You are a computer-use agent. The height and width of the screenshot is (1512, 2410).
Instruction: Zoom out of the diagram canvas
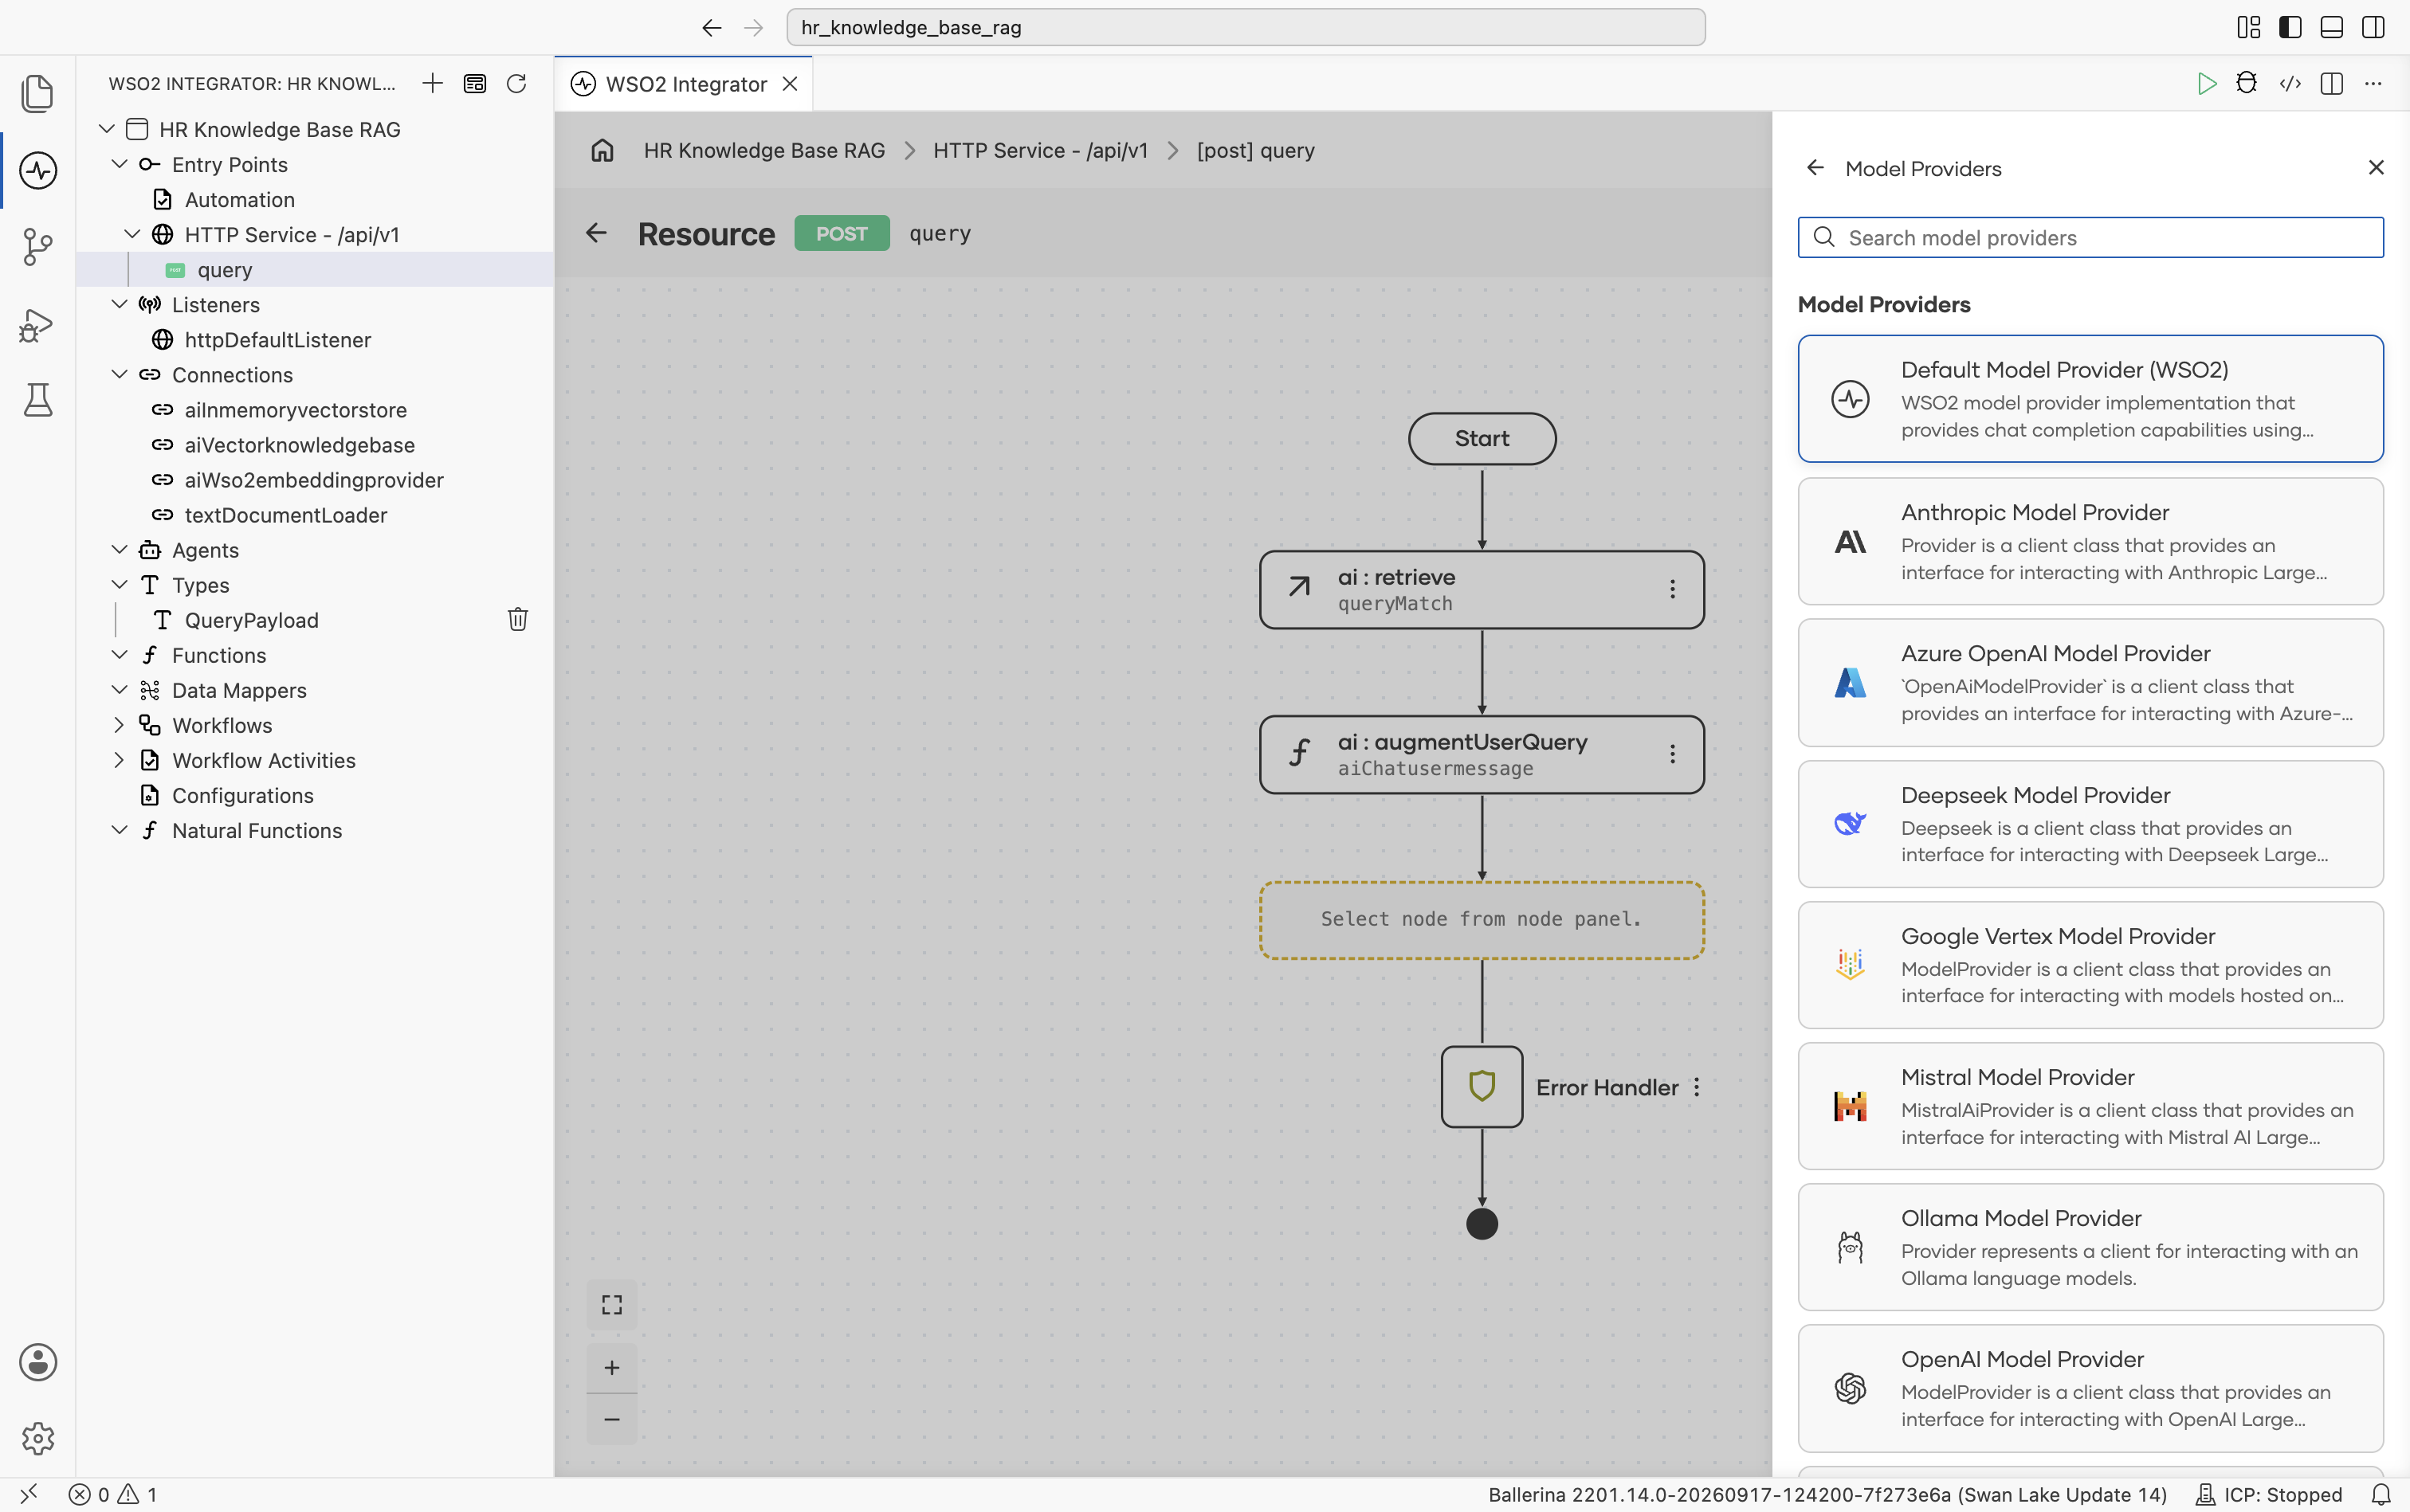pos(611,1419)
